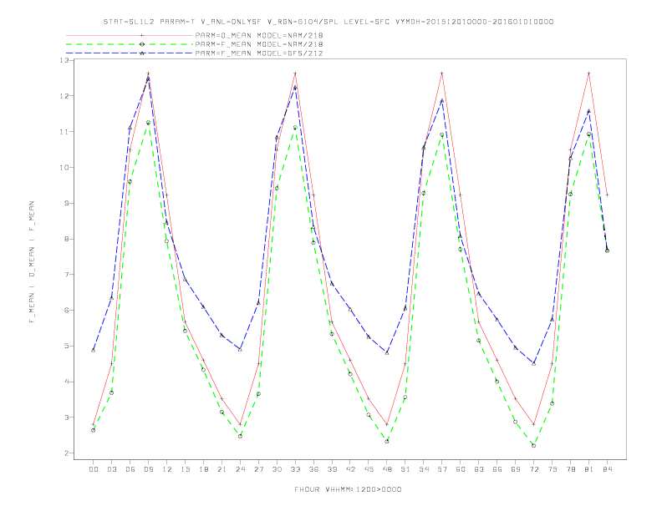Click the x-axis tick label 18
The height and width of the screenshot is (511, 662).
point(203,469)
